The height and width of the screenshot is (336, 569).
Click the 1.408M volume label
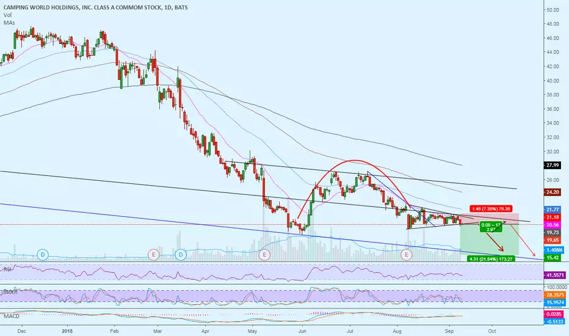(554, 250)
